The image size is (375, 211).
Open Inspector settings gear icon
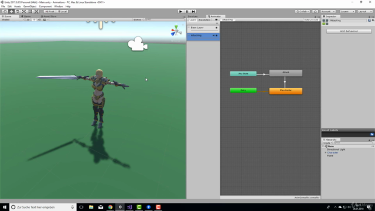coord(373,21)
